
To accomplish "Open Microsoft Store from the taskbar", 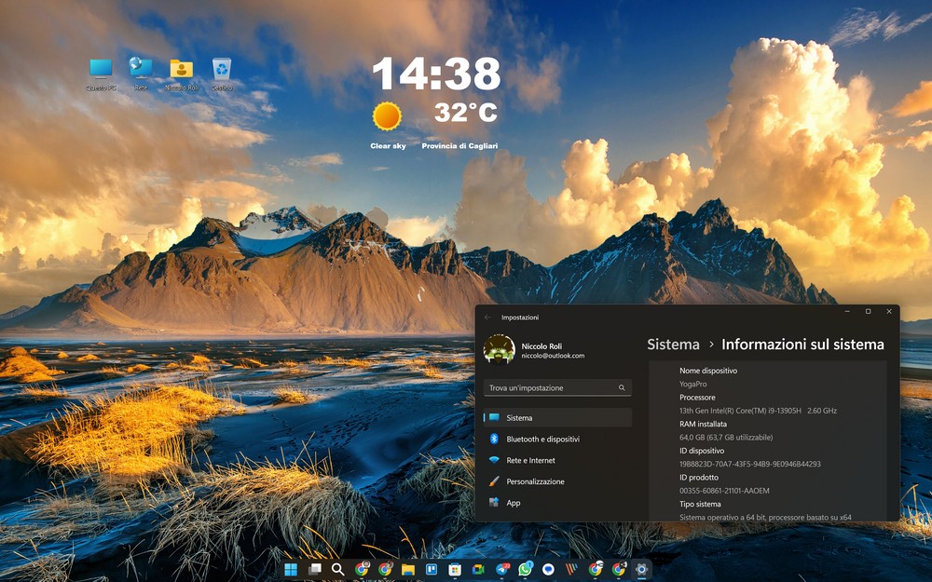I will pyautogui.click(x=455, y=569).
